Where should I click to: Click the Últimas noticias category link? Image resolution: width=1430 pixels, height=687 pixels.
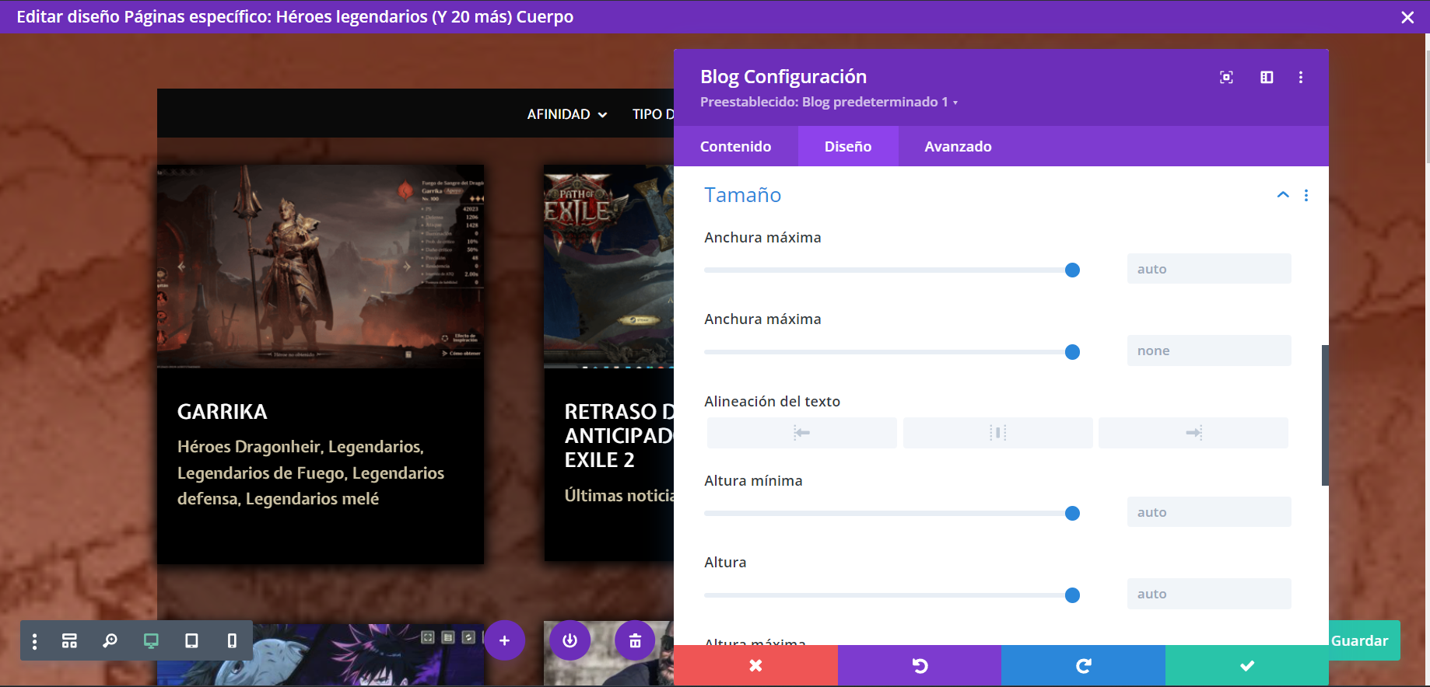click(x=619, y=496)
